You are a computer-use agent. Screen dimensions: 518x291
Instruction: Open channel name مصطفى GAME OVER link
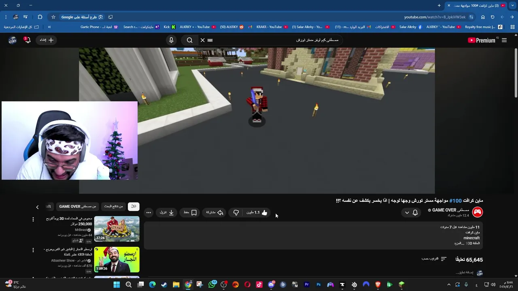pyautogui.click(x=450, y=210)
